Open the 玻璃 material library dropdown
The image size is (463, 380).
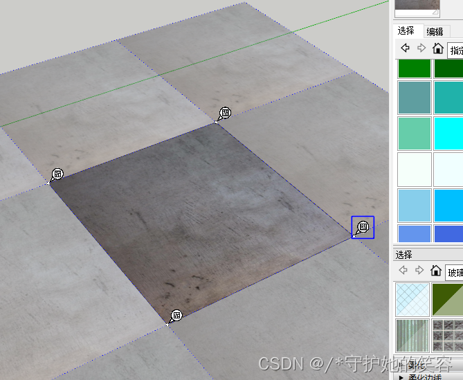click(x=454, y=273)
